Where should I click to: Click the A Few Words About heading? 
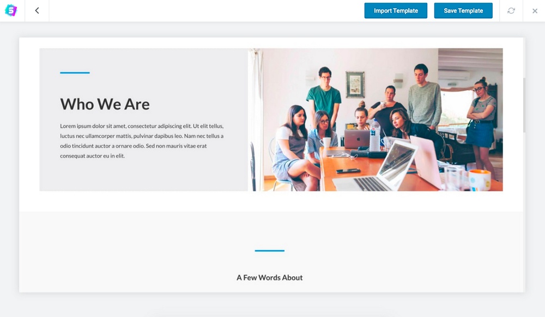[269, 277]
